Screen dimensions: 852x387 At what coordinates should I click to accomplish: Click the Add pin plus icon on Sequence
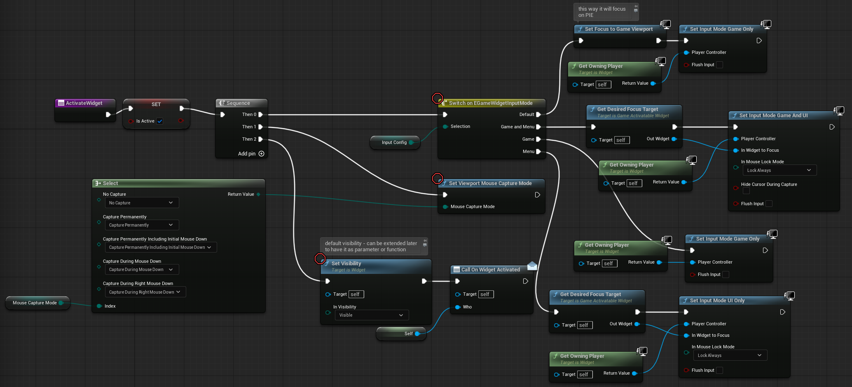261,154
